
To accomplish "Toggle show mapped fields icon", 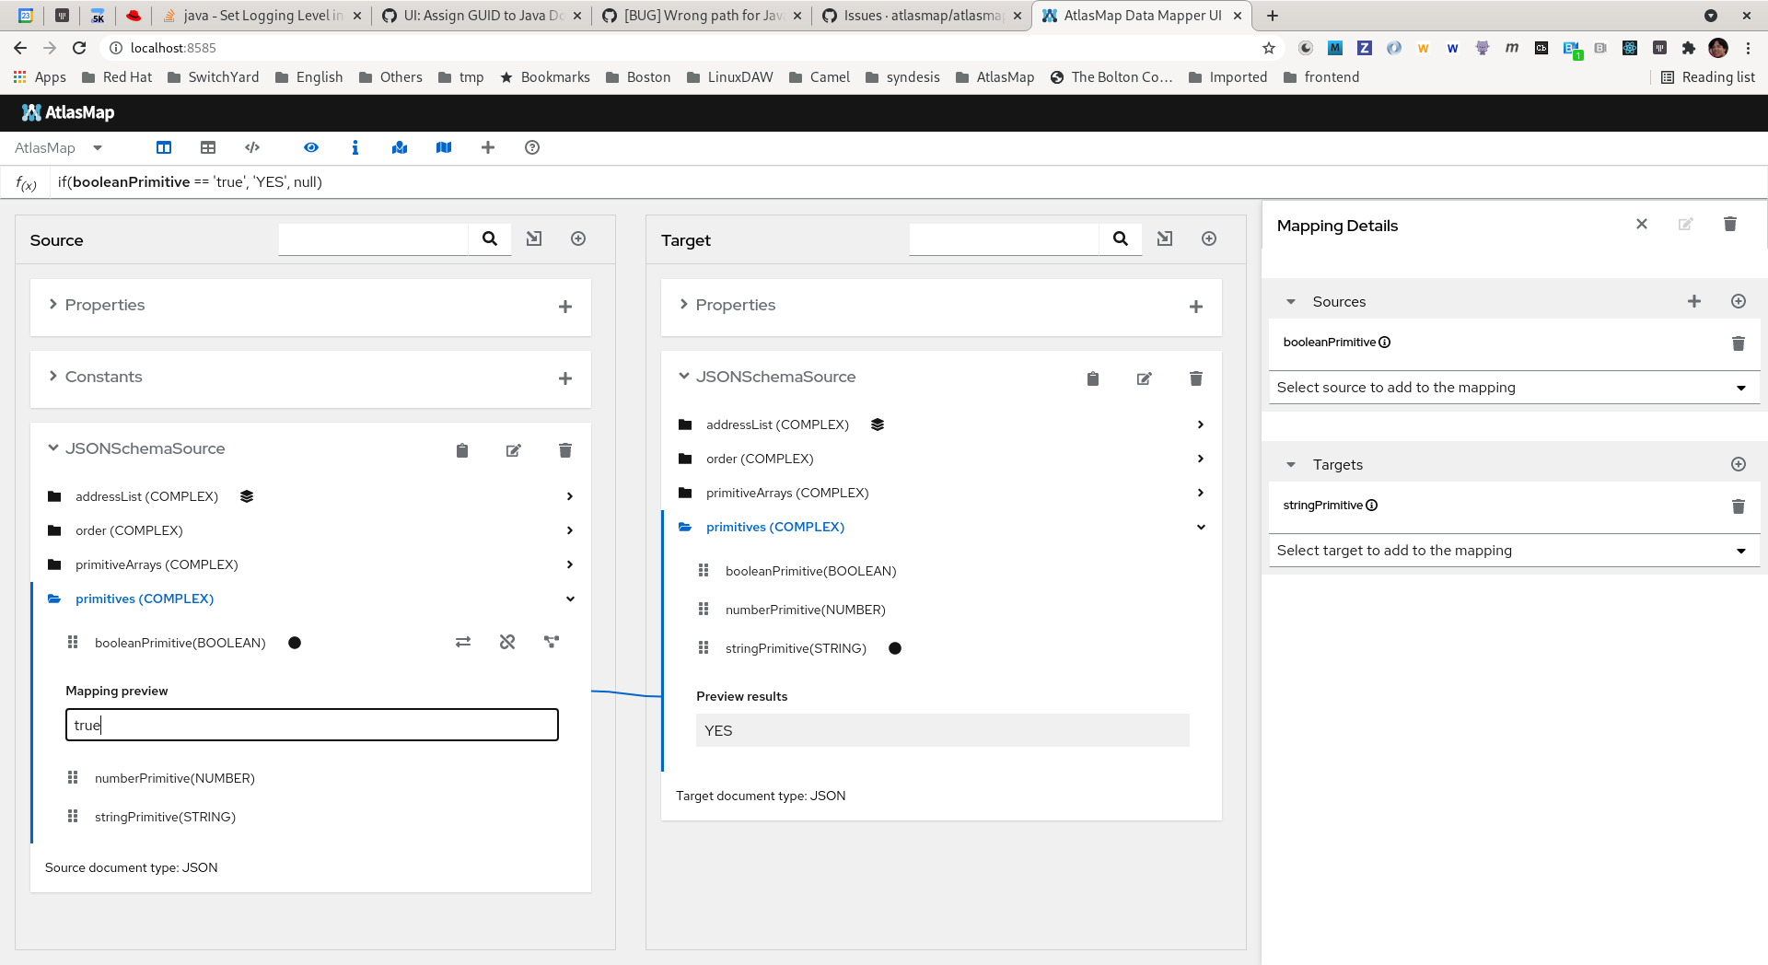I will (x=400, y=147).
